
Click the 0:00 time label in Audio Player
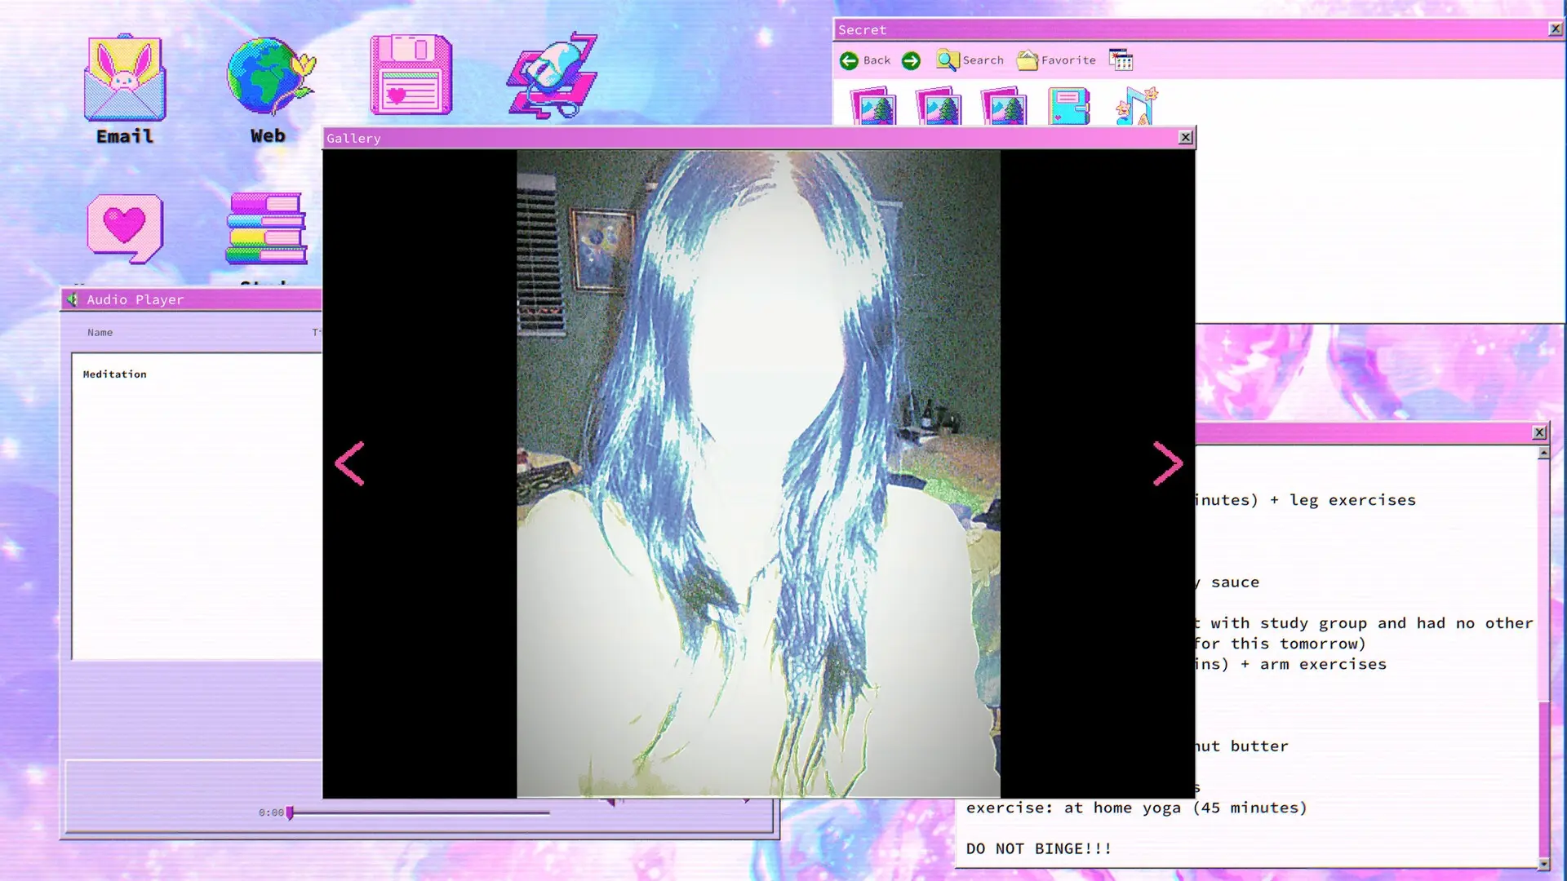click(271, 812)
